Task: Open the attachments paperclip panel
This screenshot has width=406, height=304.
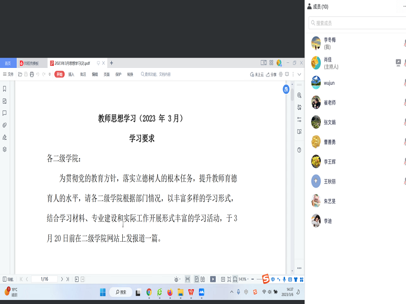Action: (5, 125)
